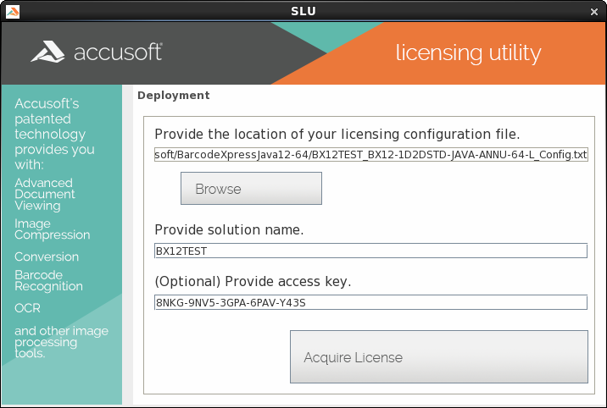The height and width of the screenshot is (408, 607).
Task: Click 'Image Compression' sidebar entry
Action: click(52, 229)
